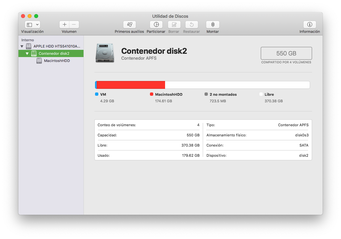Collapse the APPLE HDD disclosure triangle
The height and width of the screenshot is (239, 341).
coord(22,46)
